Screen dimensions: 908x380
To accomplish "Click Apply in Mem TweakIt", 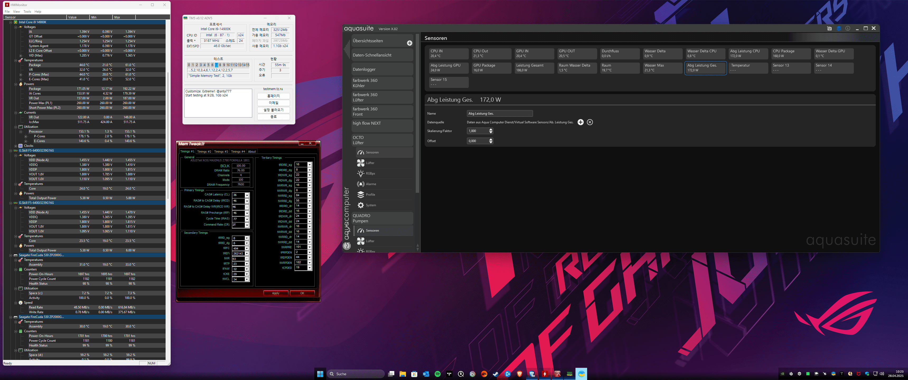I will (276, 293).
